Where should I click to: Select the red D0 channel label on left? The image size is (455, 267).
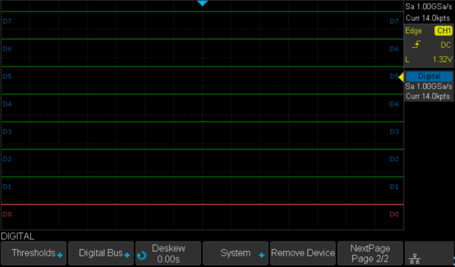pyautogui.click(x=7, y=214)
